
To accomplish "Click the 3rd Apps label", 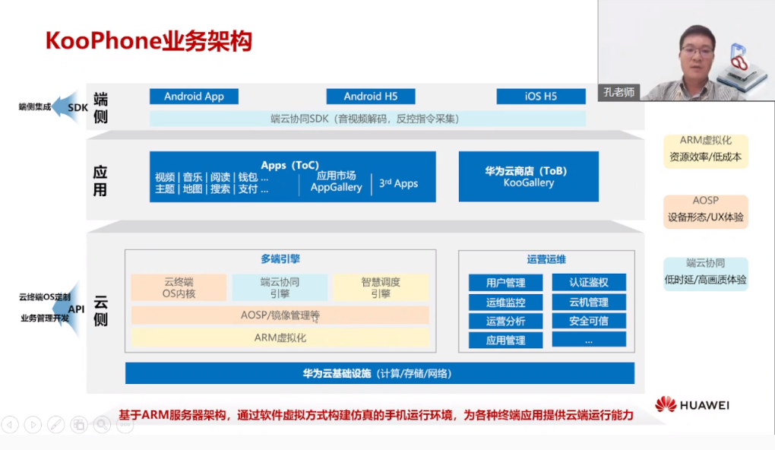I will tap(398, 183).
